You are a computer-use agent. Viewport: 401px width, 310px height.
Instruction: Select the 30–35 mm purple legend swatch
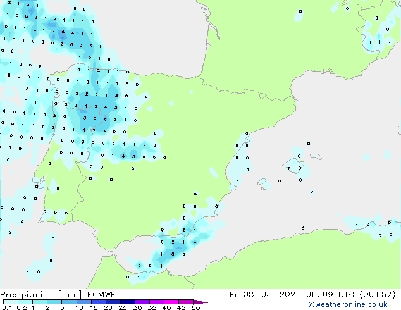click(x=142, y=302)
